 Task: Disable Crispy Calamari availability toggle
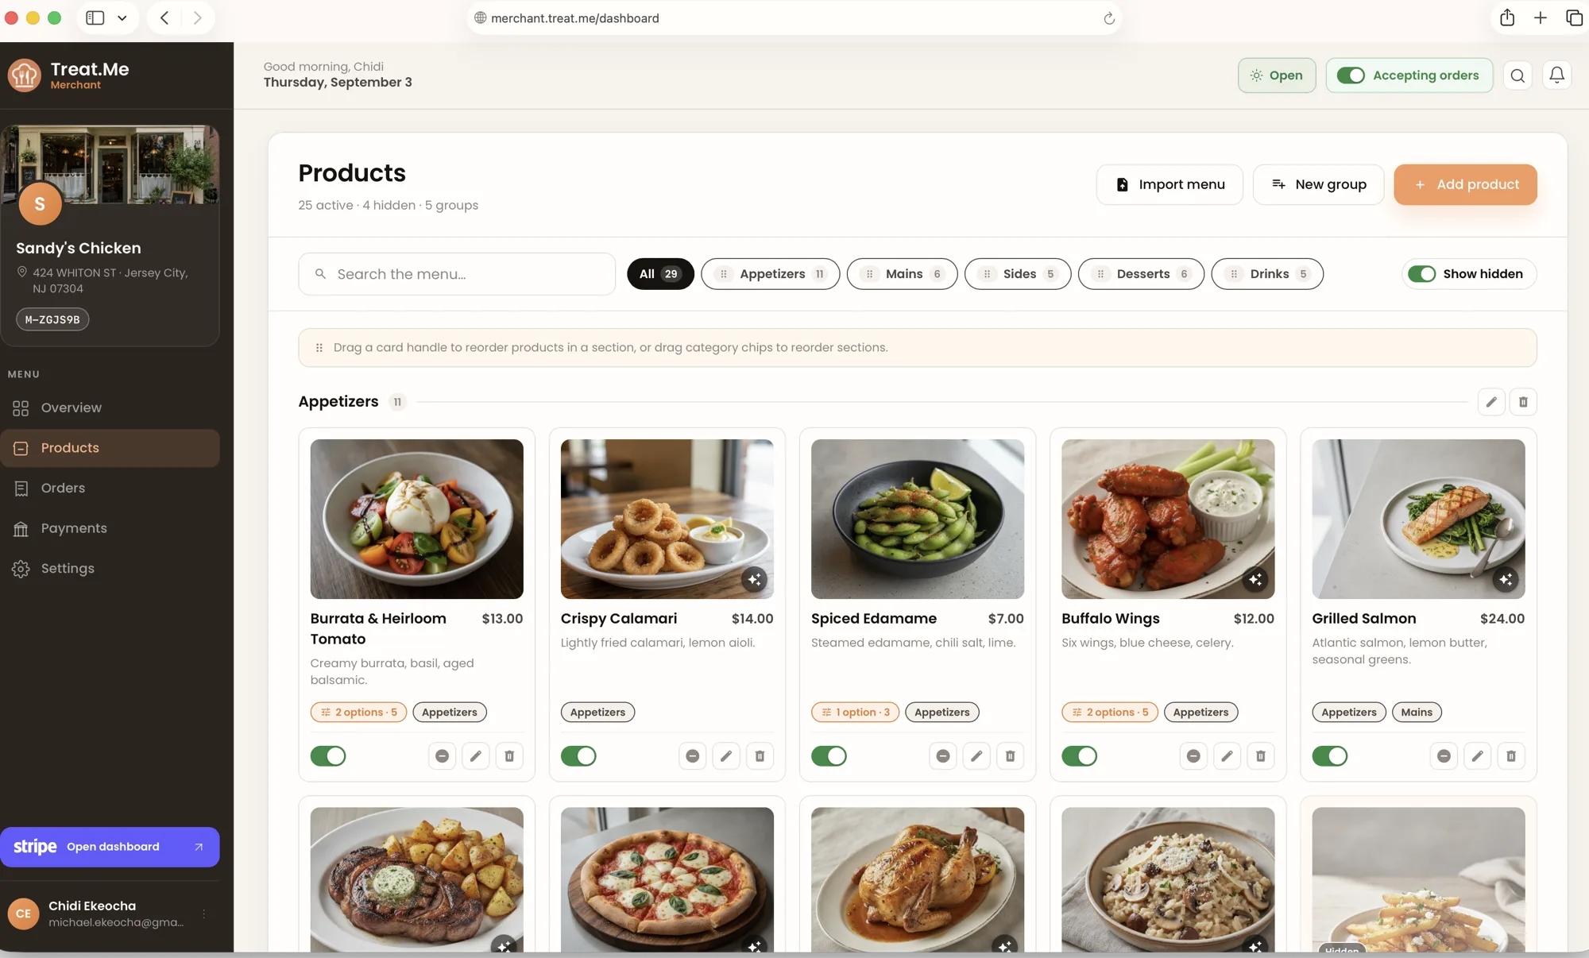coord(578,756)
